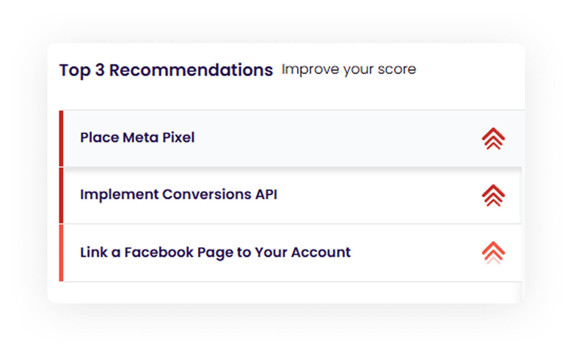
Task: Click the faded chevron icon beside Link a Facebook Page
Action: pyautogui.click(x=493, y=253)
